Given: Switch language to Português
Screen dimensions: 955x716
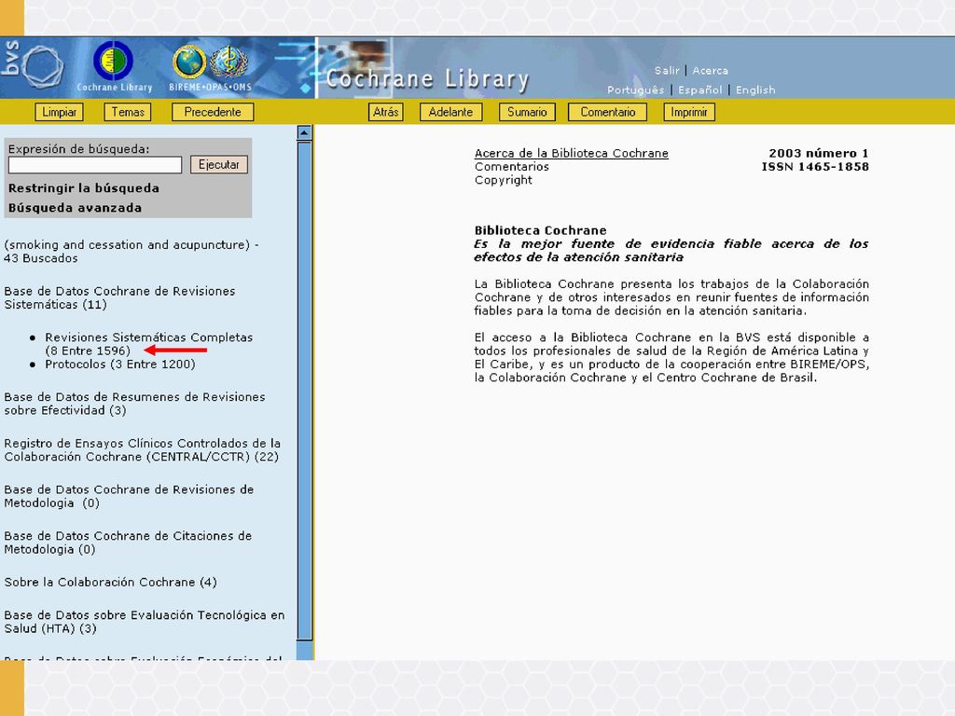Looking at the screenshot, I should point(635,90).
